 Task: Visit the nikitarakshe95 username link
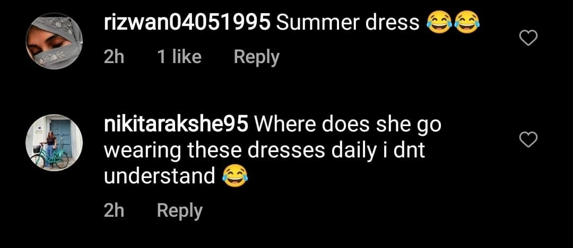click(176, 125)
